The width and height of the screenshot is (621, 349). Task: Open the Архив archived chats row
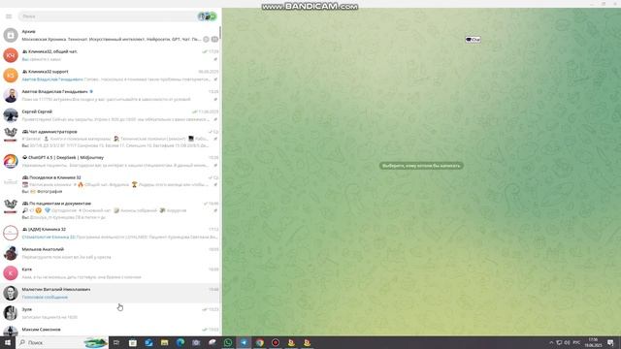111,35
